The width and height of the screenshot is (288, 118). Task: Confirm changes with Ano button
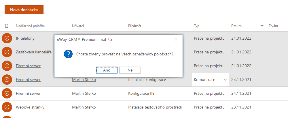pyautogui.click(x=107, y=70)
